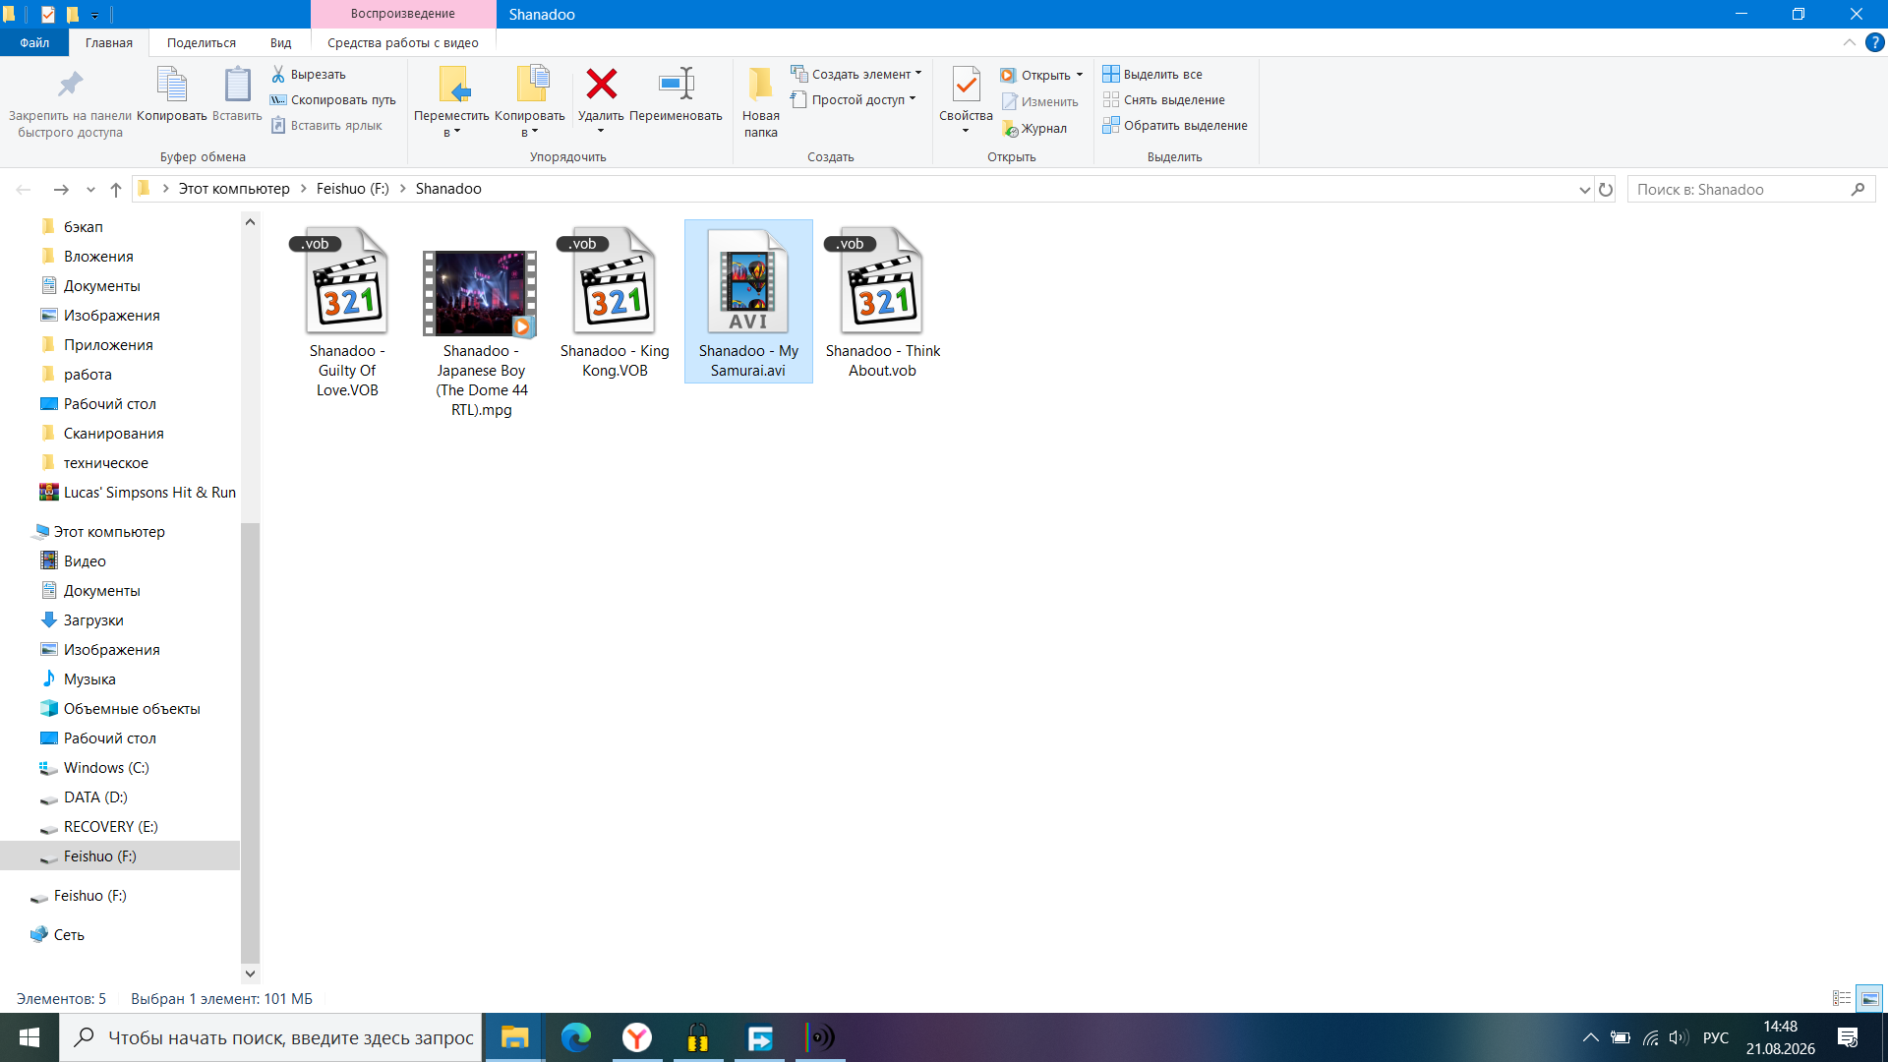Open DATA (D:) drive
1888x1062 pixels.
click(95, 796)
